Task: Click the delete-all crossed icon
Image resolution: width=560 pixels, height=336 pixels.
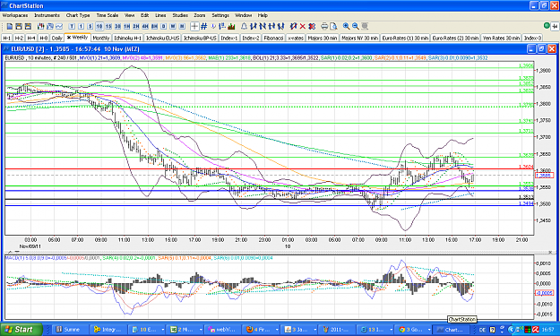Action: pyautogui.click(x=312, y=26)
